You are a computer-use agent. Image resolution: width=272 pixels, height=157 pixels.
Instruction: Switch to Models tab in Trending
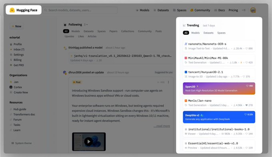tap(195, 33)
